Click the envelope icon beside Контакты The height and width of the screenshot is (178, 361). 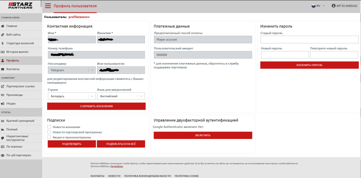(3, 69)
